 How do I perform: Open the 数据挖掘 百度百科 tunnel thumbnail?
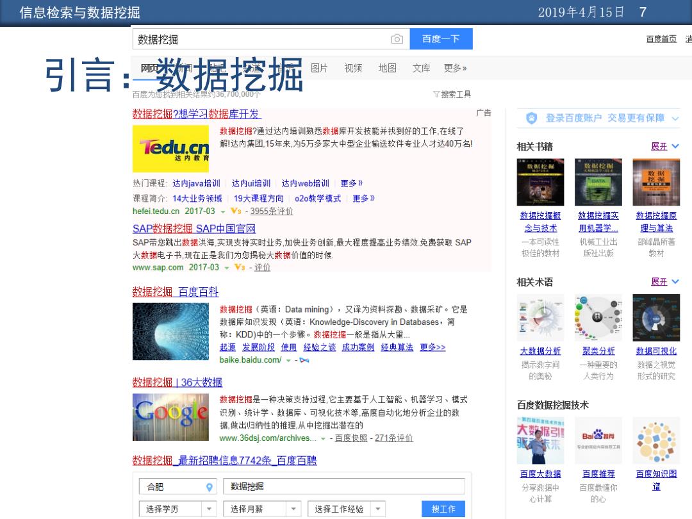[x=171, y=331]
